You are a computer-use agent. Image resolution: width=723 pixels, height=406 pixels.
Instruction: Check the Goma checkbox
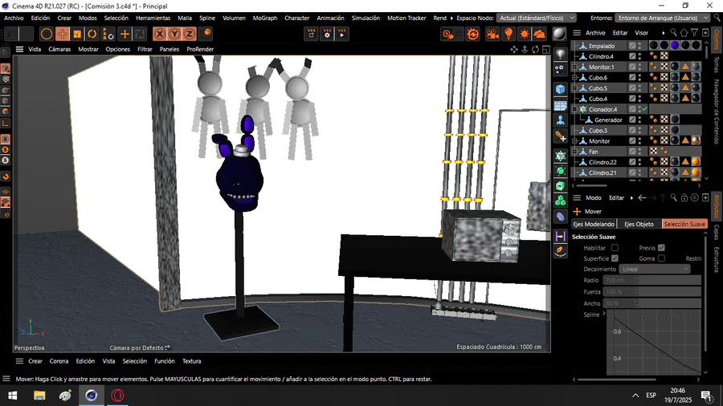pyautogui.click(x=661, y=258)
